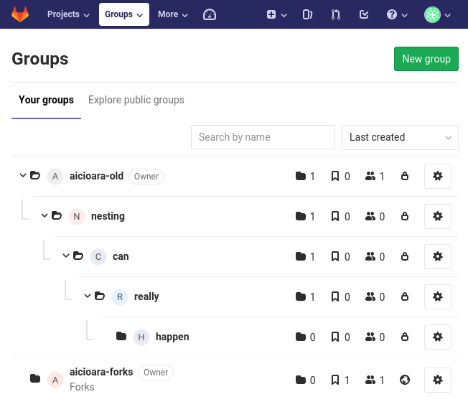Click the nesting avatar letter N
The width and height of the screenshot is (468, 402).
click(x=77, y=216)
